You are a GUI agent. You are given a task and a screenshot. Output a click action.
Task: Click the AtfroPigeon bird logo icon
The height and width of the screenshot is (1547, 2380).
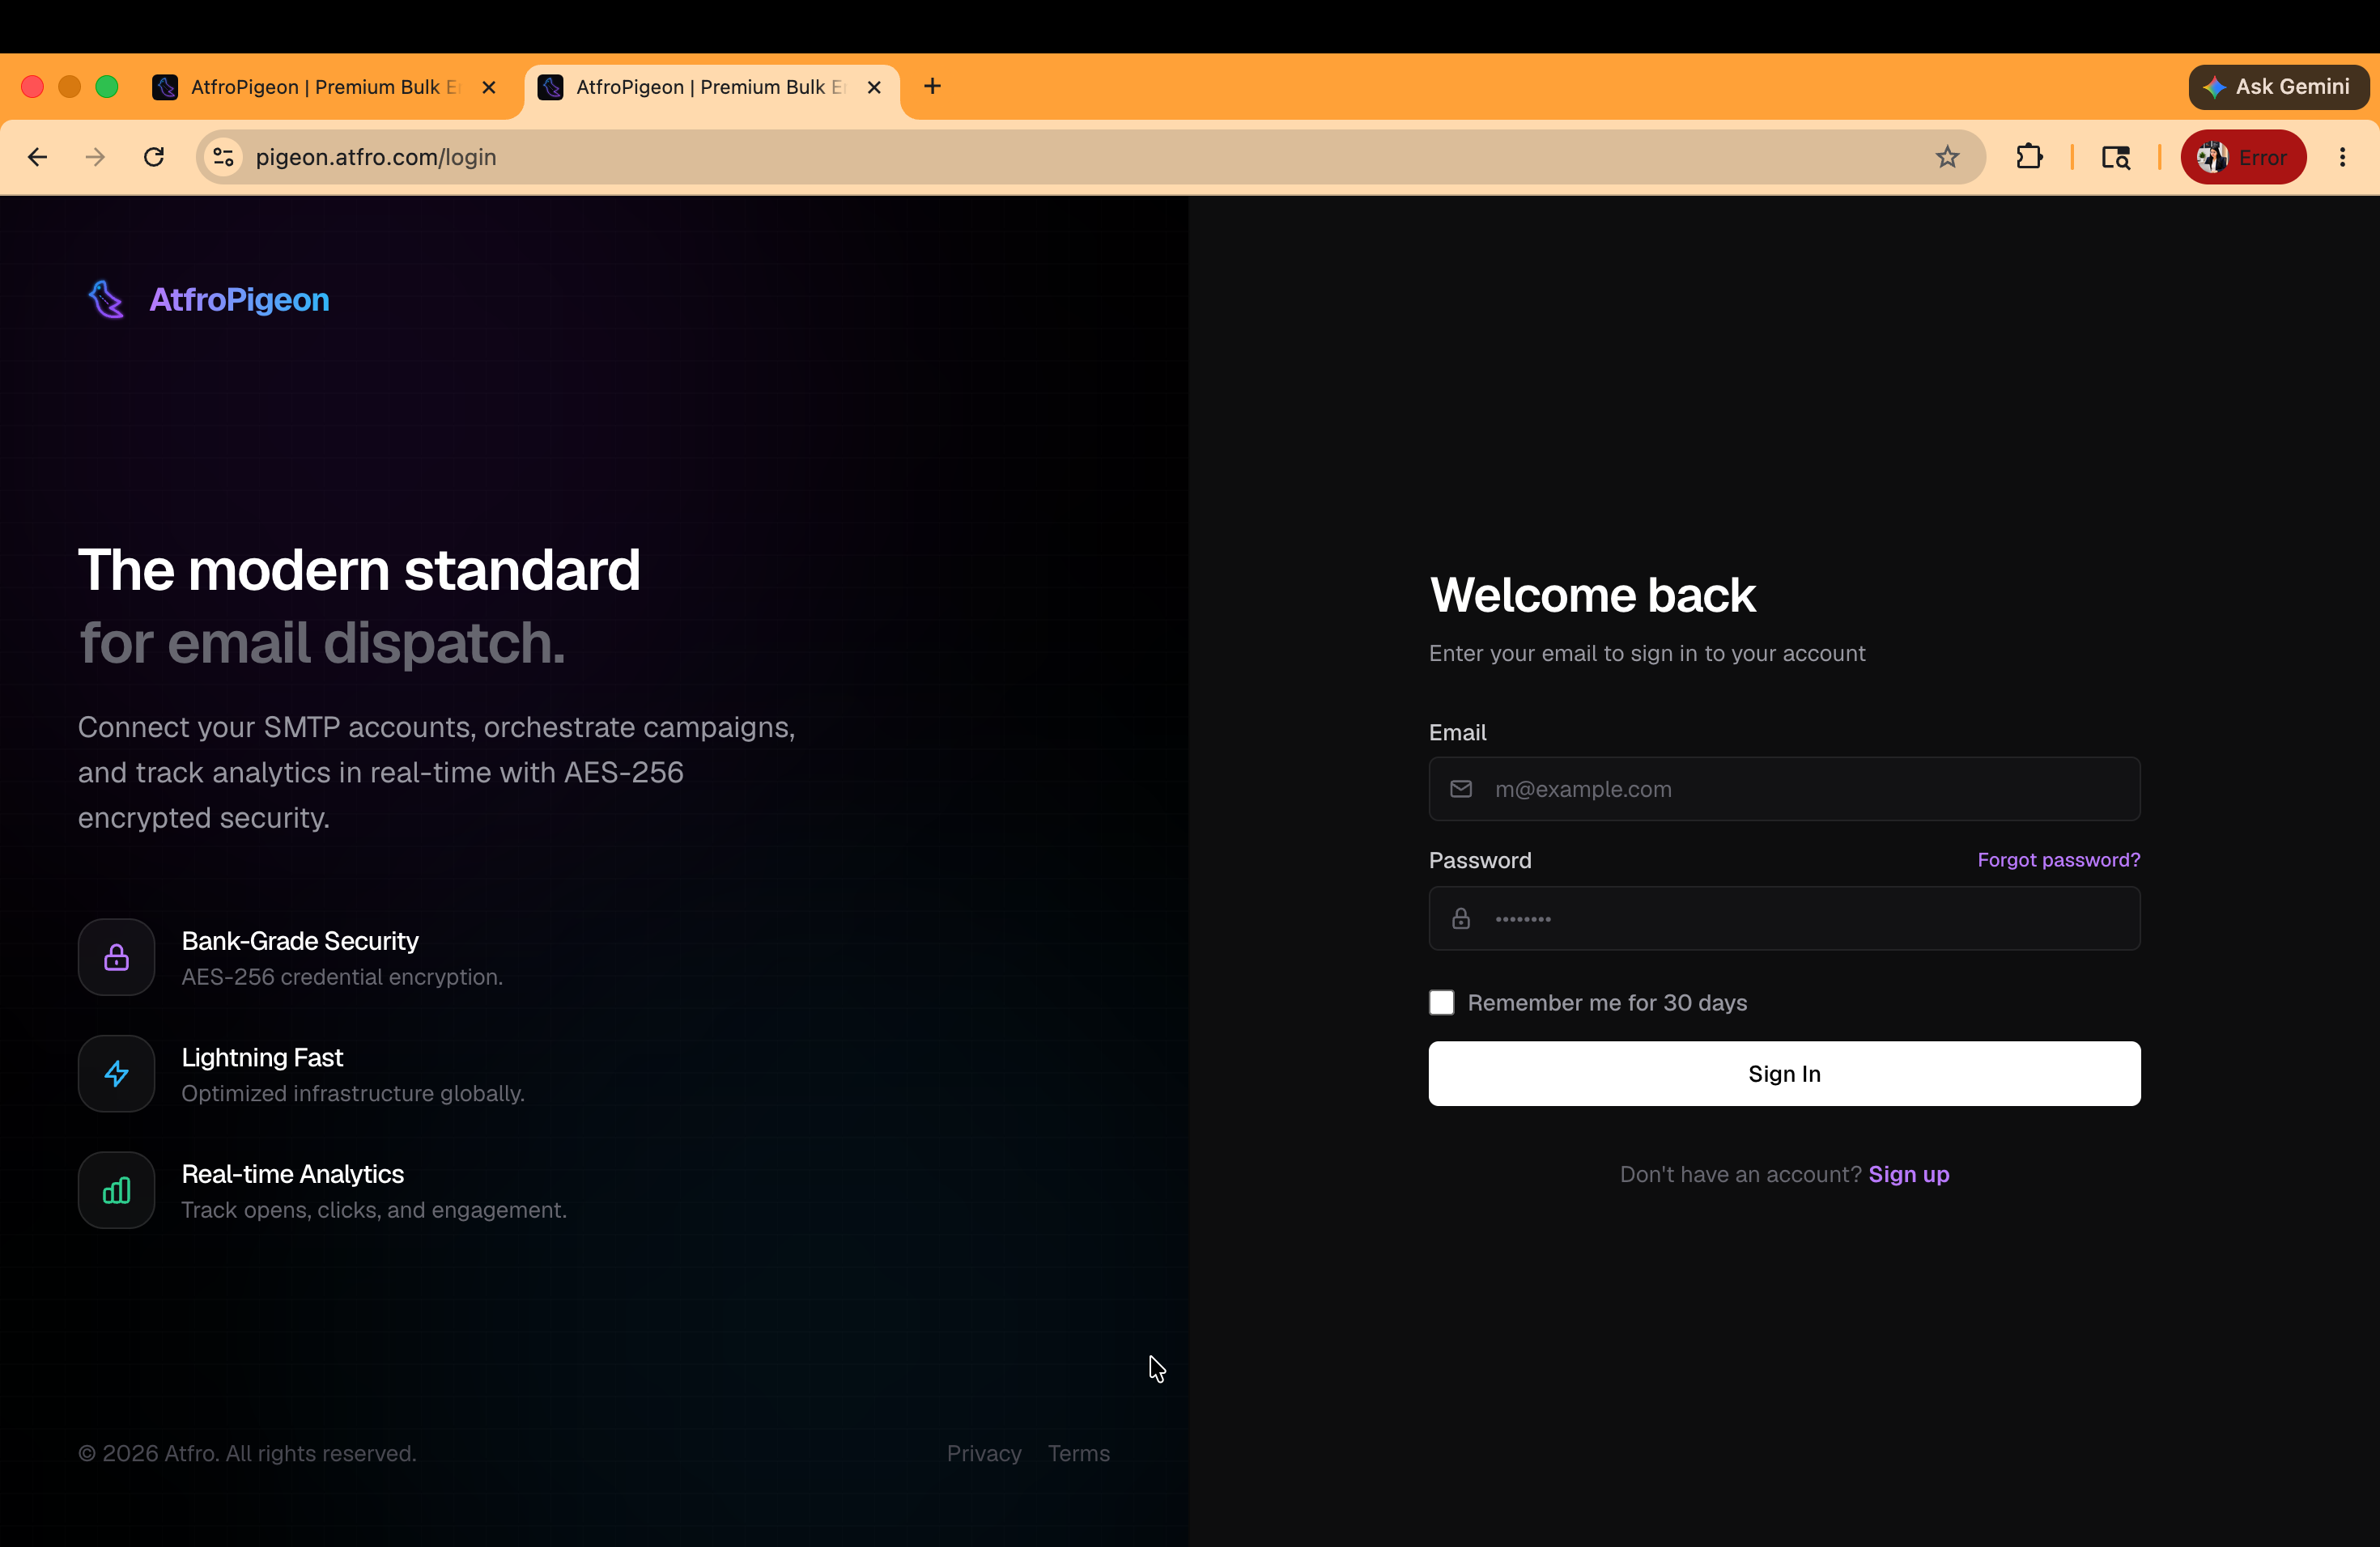click(106, 299)
